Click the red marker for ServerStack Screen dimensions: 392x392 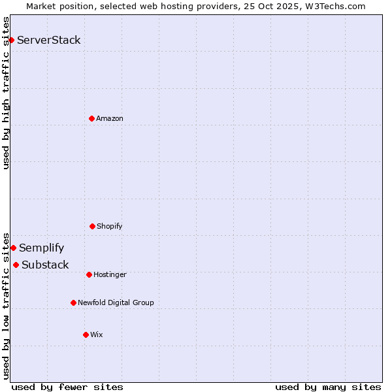coord(11,41)
